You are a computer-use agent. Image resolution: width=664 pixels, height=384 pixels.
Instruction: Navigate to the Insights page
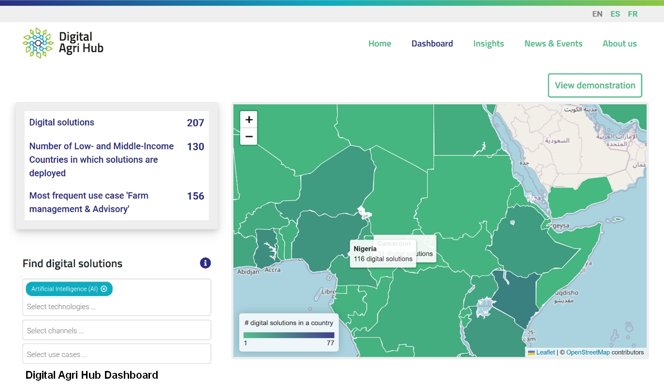click(x=488, y=44)
